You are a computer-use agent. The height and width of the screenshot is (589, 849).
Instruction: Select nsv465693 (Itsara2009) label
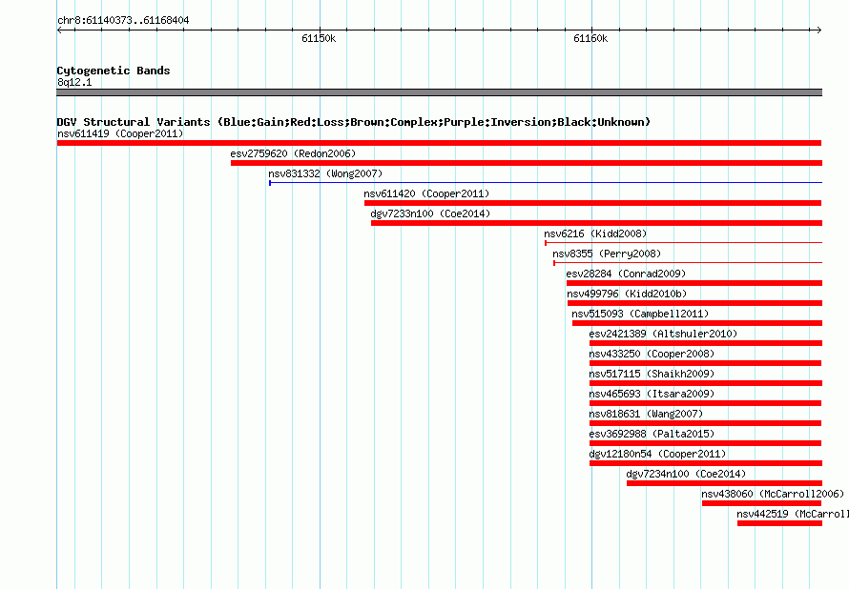(x=652, y=394)
